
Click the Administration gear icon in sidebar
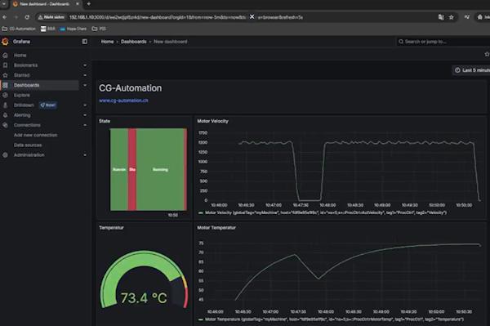click(x=5, y=155)
